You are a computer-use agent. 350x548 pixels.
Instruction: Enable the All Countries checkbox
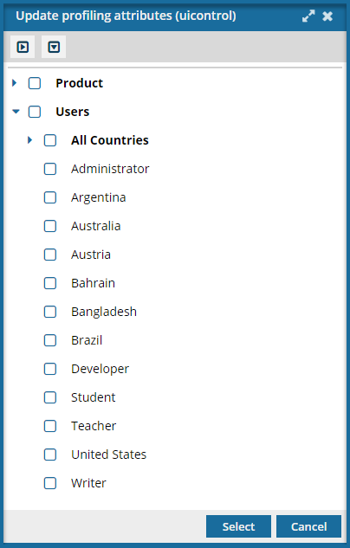pos(50,140)
